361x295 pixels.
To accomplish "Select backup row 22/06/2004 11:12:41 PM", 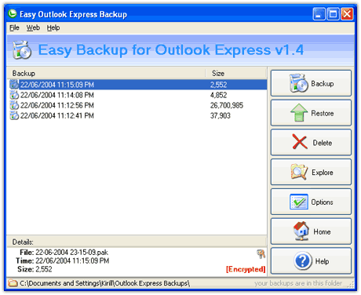I will (x=138, y=115).
